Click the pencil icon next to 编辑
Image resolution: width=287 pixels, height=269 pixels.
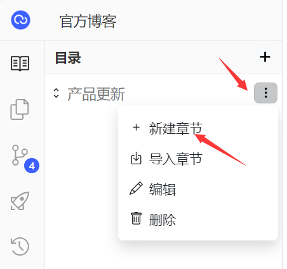pyautogui.click(x=136, y=188)
